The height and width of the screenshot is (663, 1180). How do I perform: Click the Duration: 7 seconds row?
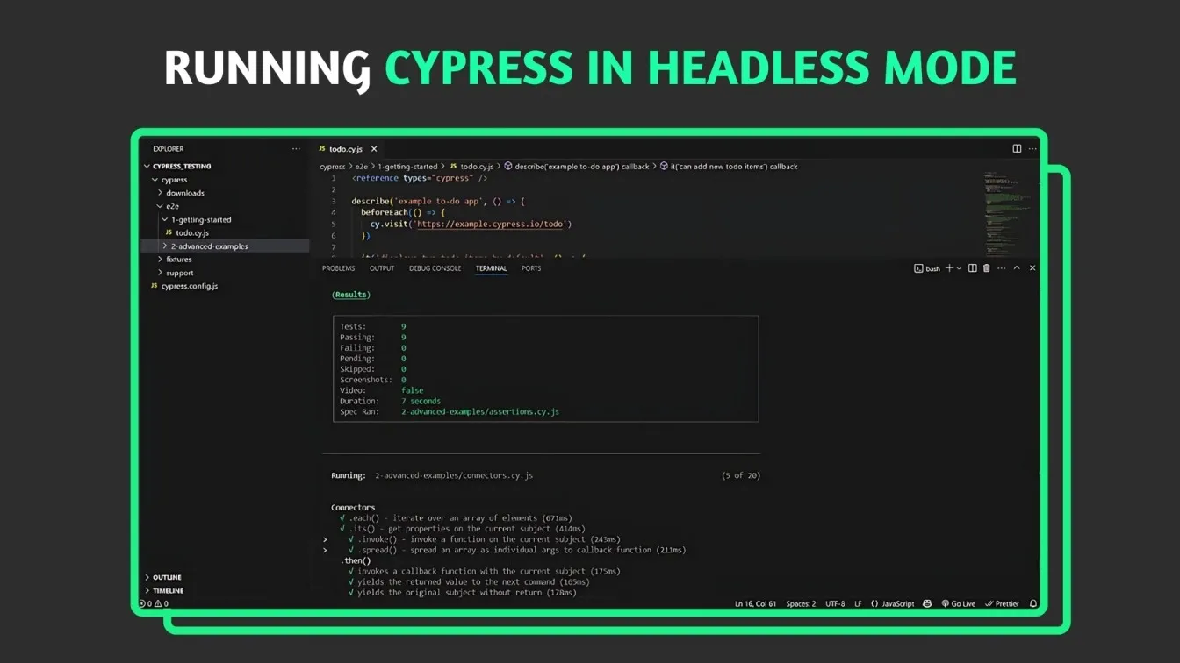click(x=391, y=401)
